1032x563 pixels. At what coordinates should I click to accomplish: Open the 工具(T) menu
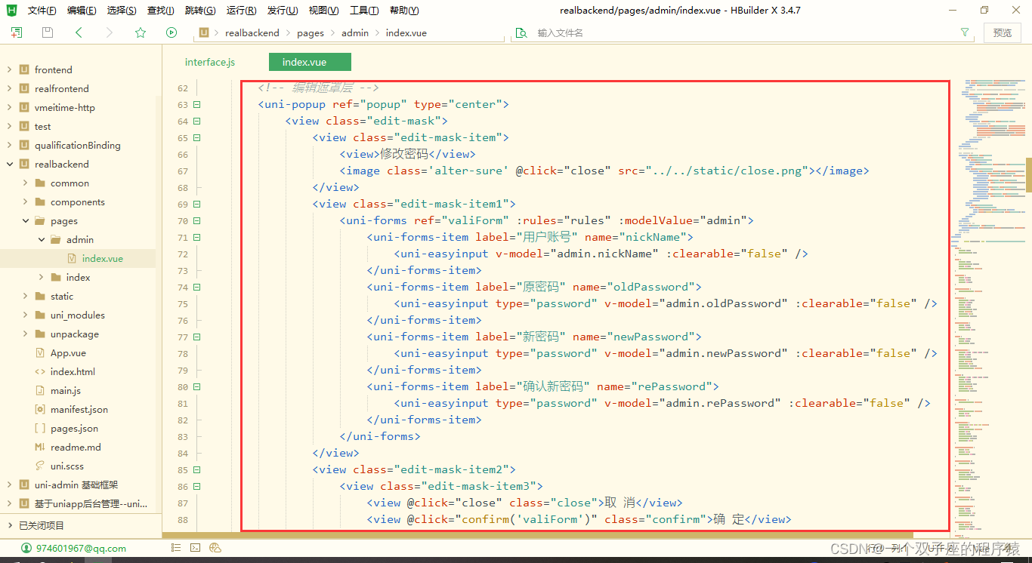(364, 11)
